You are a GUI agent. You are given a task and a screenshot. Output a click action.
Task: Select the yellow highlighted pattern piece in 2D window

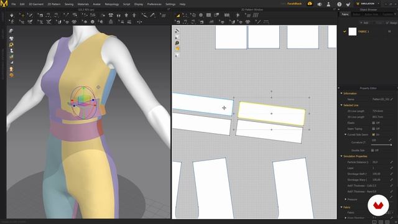(x=272, y=114)
